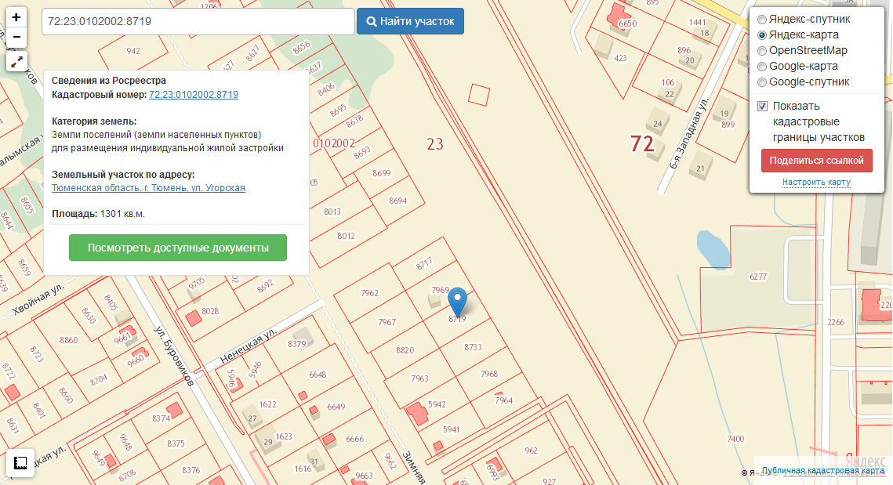
Task: Click parcel 8376 on the map
Action: [x=191, y=470]
